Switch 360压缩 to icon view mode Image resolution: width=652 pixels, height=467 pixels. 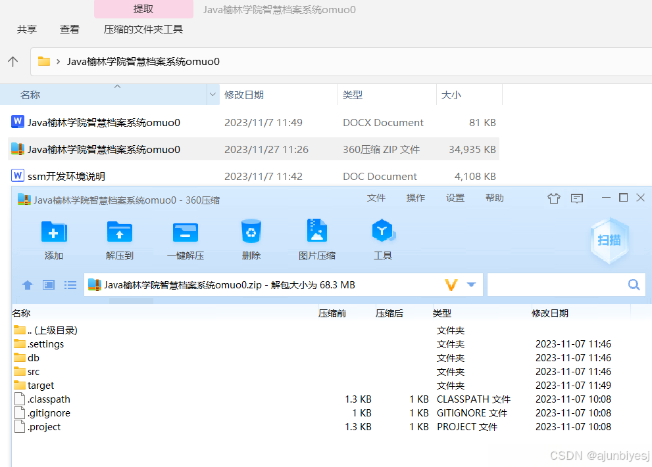tap(49, 285)
